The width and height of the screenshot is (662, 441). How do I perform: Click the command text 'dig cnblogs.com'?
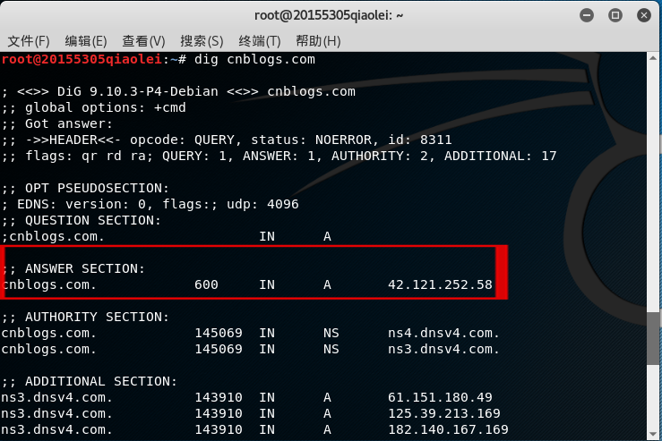click(x=254, y=59)
